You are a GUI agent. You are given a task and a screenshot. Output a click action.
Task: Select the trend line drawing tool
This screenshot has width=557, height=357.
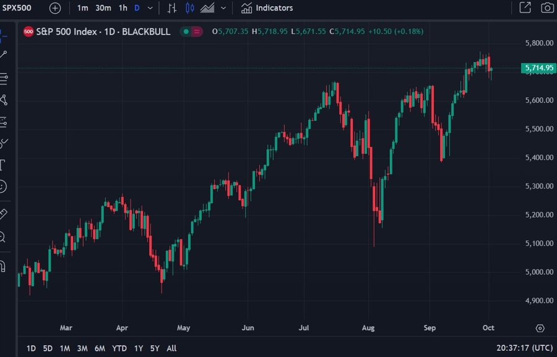[3, 55]
